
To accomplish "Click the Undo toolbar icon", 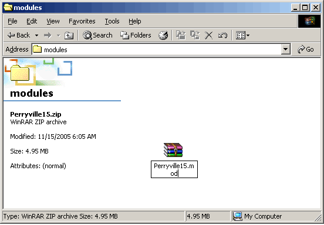I will coord(222,35).
